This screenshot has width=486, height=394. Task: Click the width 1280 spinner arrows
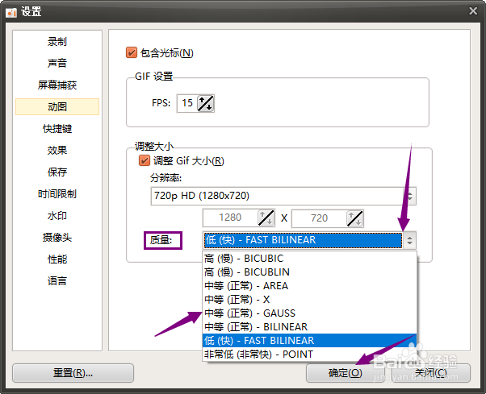click(x=266, y=218)
